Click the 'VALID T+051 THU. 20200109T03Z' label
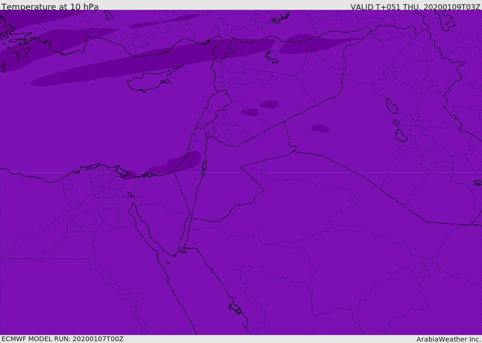482x343 pixels. [415, 7]
